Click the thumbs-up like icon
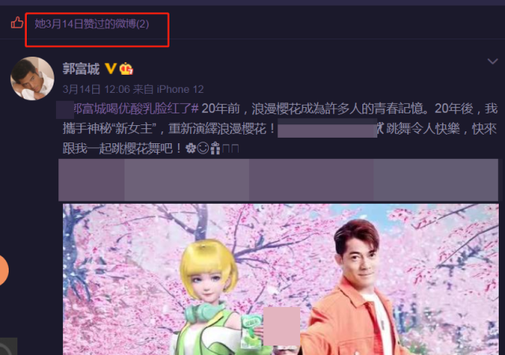The width and height of the screenshot is (505, 355). (17, 23)
